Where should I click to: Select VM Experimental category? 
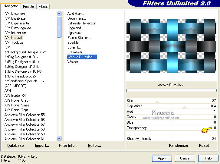17,23
